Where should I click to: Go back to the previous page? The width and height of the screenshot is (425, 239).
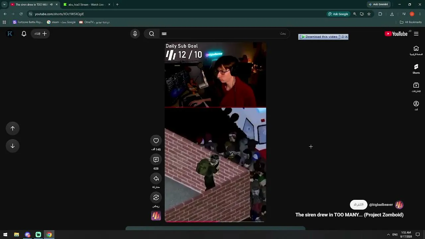(x=5, y=14)
